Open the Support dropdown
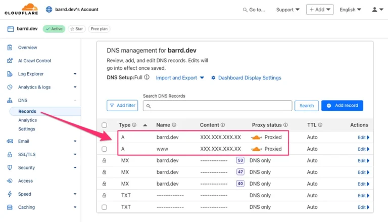The height and width of the screenshot is (222, 388). point(288,10)
